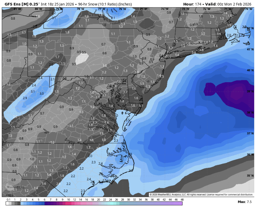Click the GFS Ens [M] 0.25° model title
The image size is (256, 208).
pyautogui.click(x=21, y=4)
